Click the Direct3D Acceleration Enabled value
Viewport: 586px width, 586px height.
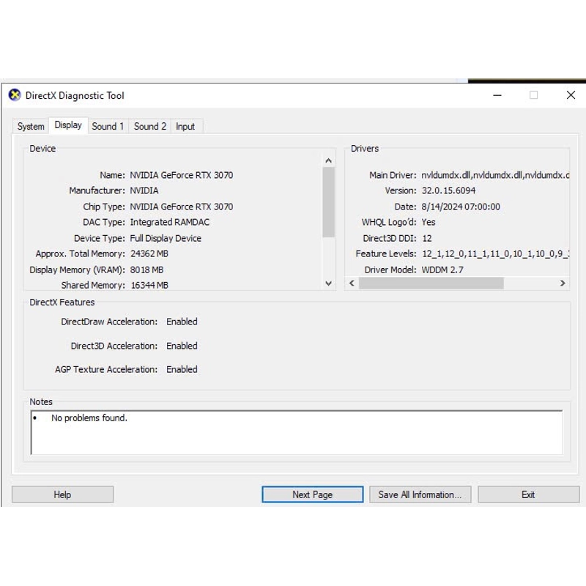pos(182,346)
